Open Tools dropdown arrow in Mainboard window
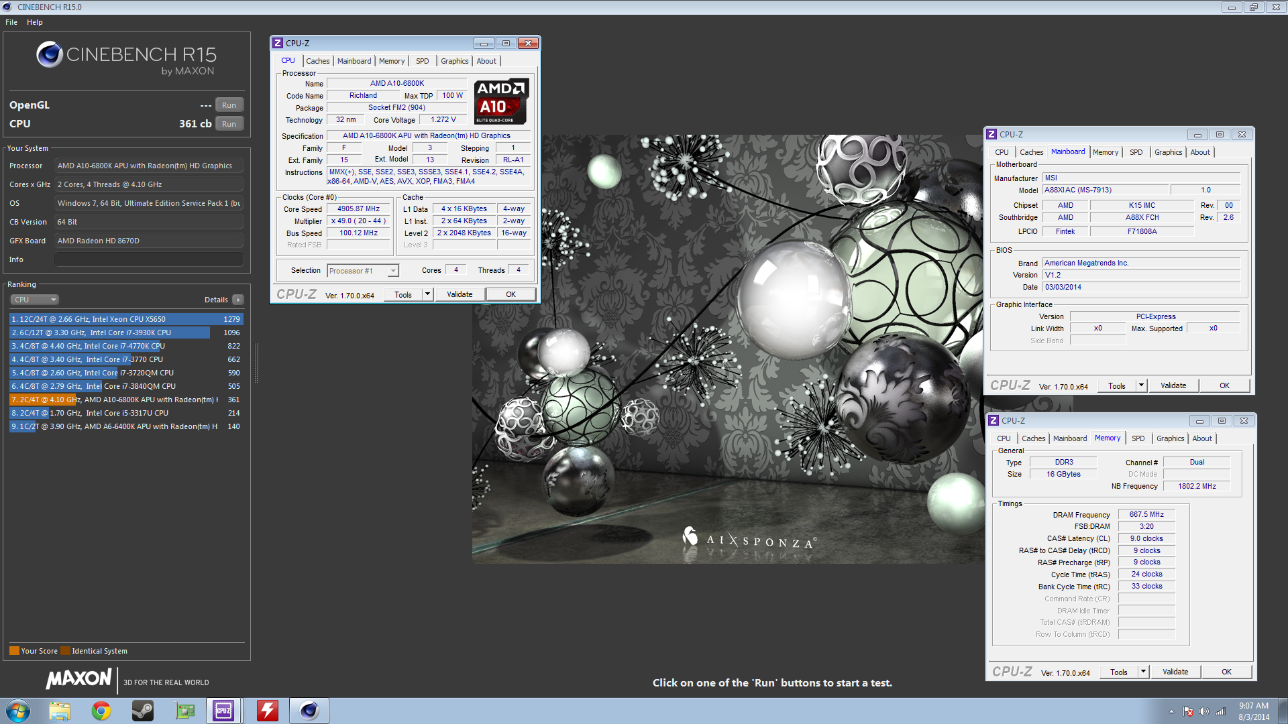 pos(1141,385)
